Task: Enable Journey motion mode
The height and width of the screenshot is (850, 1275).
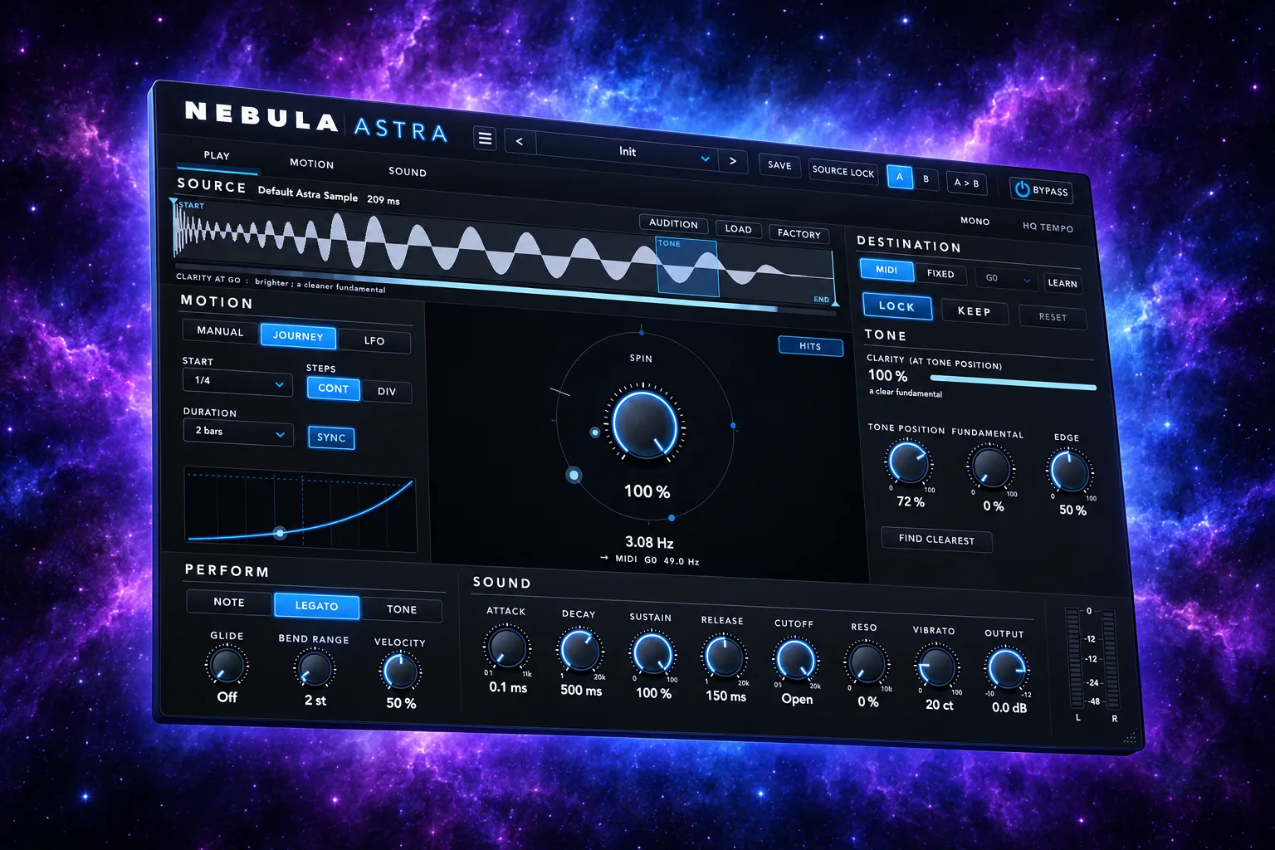Action: [x=298, y=336]
